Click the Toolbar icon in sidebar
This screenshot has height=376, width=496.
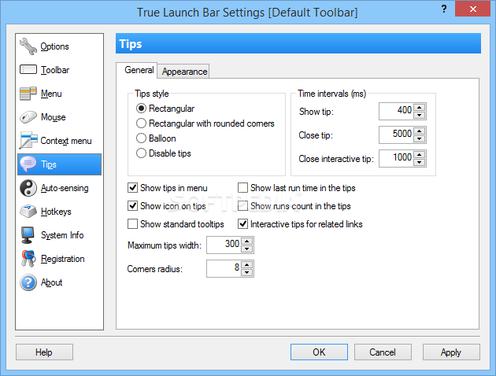(x=28, y=69)
